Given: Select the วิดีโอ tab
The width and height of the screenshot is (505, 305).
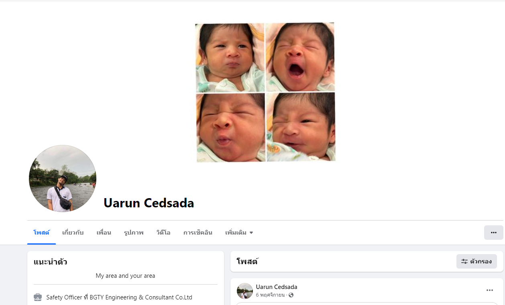Looking at the screenshot, I should tap(163, 233).
